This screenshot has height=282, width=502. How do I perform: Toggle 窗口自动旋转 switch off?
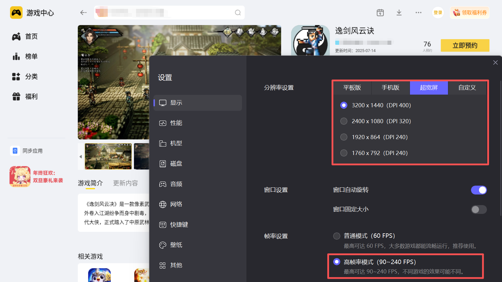(479, 190)
